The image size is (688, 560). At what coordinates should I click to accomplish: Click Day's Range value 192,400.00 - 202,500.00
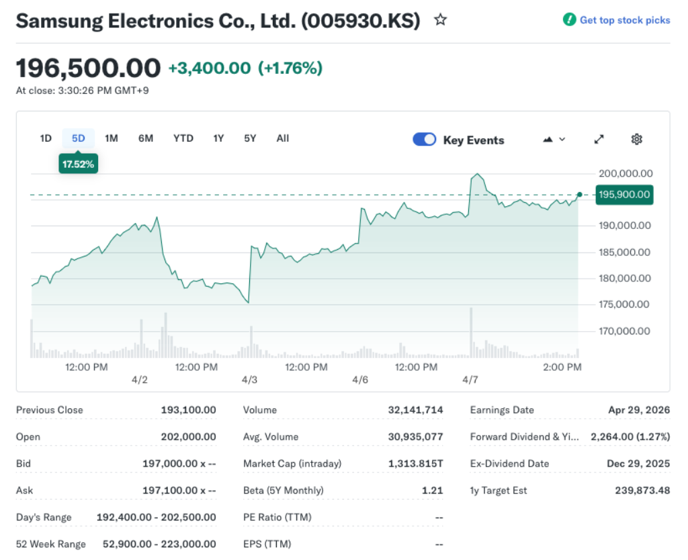coord(156,518)
